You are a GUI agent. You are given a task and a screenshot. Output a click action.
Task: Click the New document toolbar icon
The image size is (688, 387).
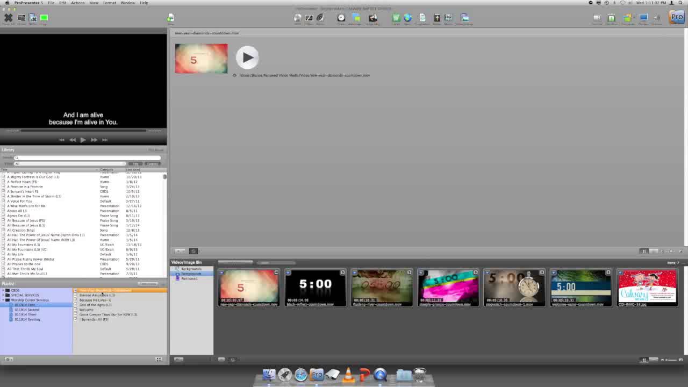click(170, 18)
